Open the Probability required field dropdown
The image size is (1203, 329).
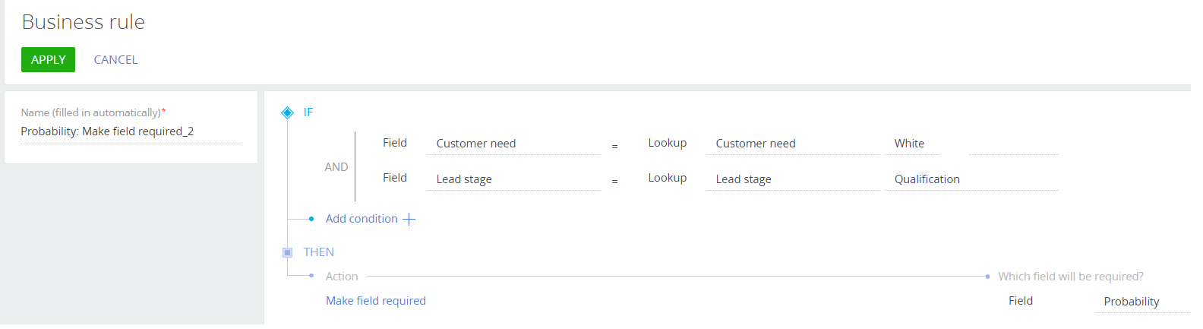[x=1142, y=302]
